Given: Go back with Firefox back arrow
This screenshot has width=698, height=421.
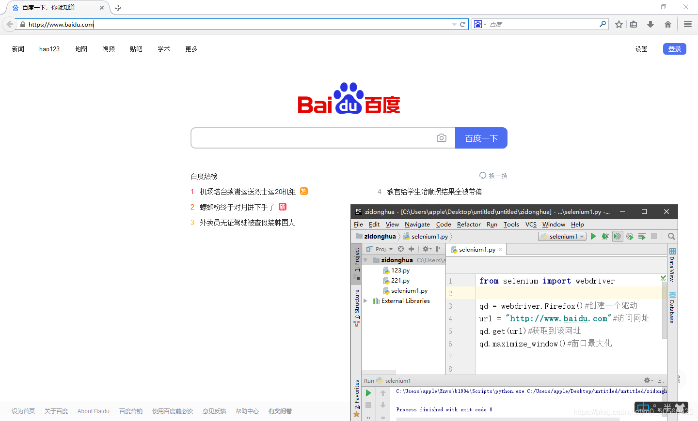Looking at the screenshot, I should click(10, 24).
